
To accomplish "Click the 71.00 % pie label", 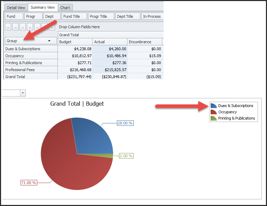I will pyautogui.click(x=30, y=182).
